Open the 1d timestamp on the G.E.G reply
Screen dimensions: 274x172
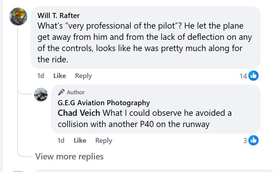61,140
